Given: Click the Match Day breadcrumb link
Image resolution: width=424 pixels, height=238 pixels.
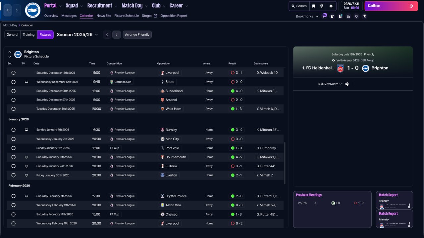Looking at the screenshot, I should [10, 25].
